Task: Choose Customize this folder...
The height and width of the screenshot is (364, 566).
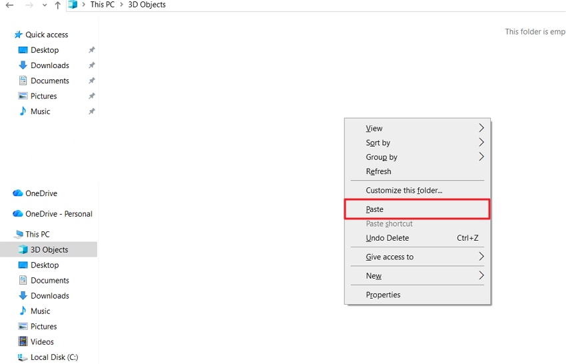Action: 418,190
